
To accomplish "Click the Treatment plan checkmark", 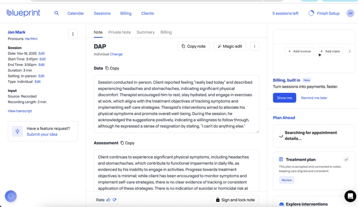I will pyautogui.click(x=346, y=159).
